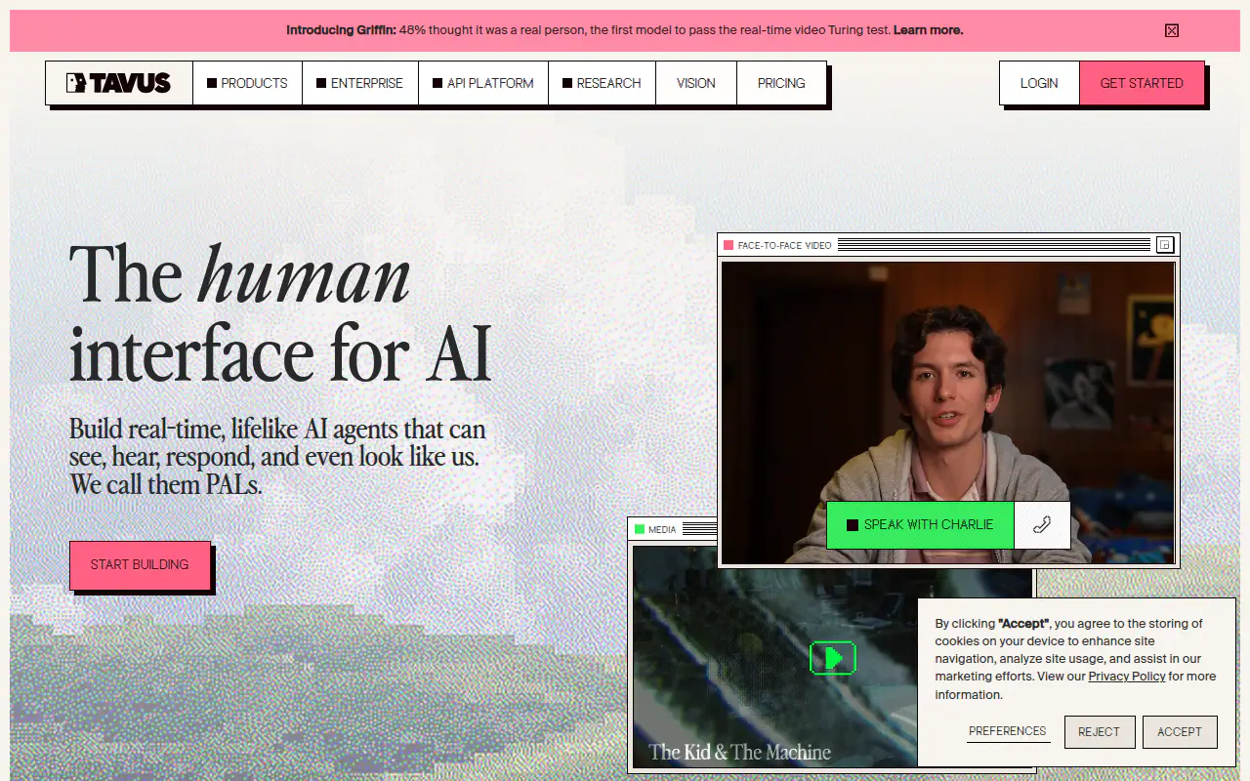The image size is (1250, 781).
Task: Click the Tavus logo icon
Action: [76, 83]
